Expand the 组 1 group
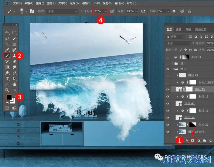Screen dimensions: 214x167 point(173,63)
